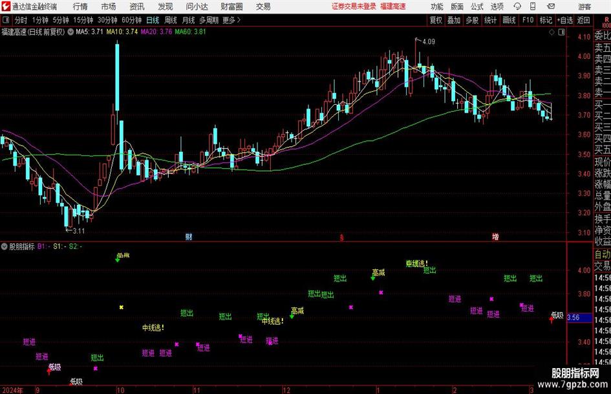Select the 周线 weekly period tab

coord(171,20)
